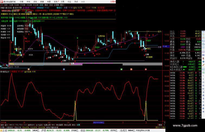This screenshot has width=205, height=132.
Task: Select the 周线 weekly chart tab
Action: click(x=46, y=5)
